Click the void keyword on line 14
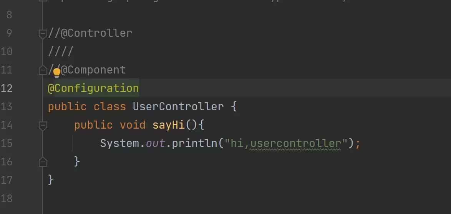The image size is (451, 214). tap(133, 125)
